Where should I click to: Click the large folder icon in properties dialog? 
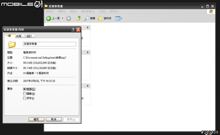[12, 44]
